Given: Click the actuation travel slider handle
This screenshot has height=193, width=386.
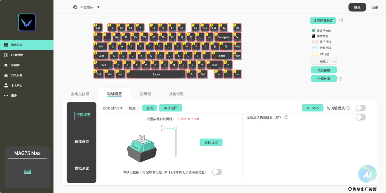Looking at the screenshot, I should [176, 128].
